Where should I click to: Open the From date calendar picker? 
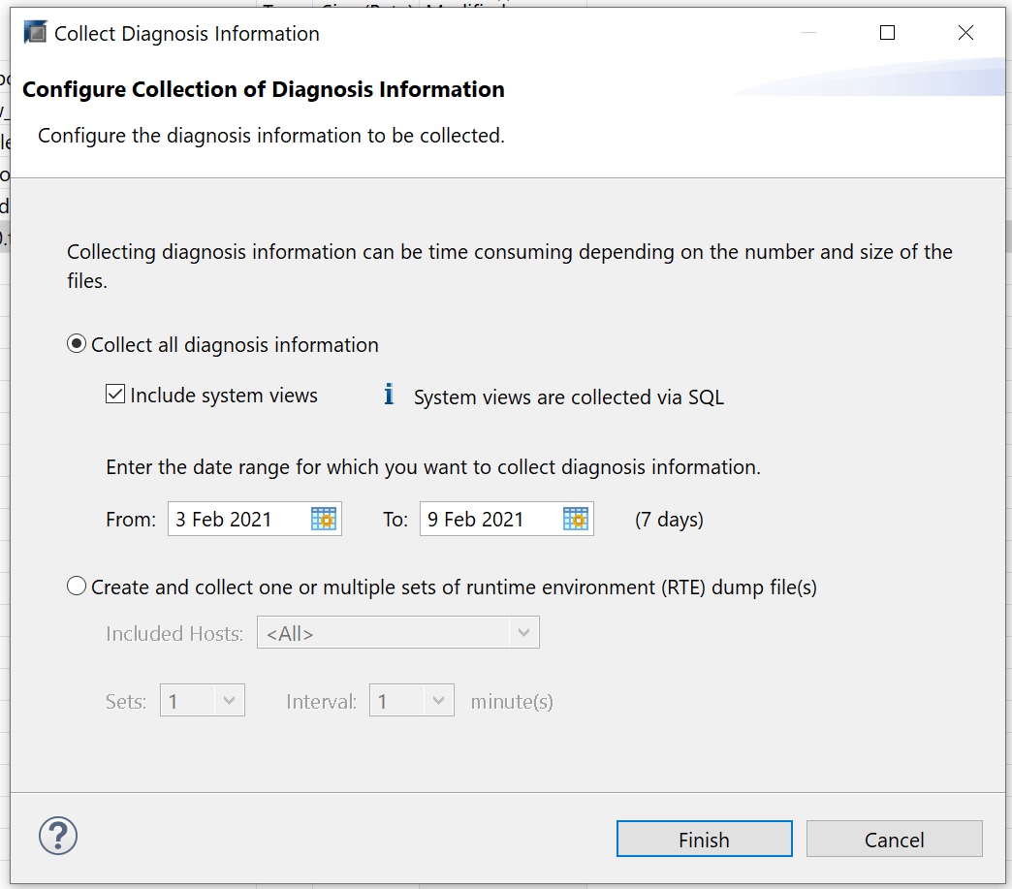pos(323,519)
